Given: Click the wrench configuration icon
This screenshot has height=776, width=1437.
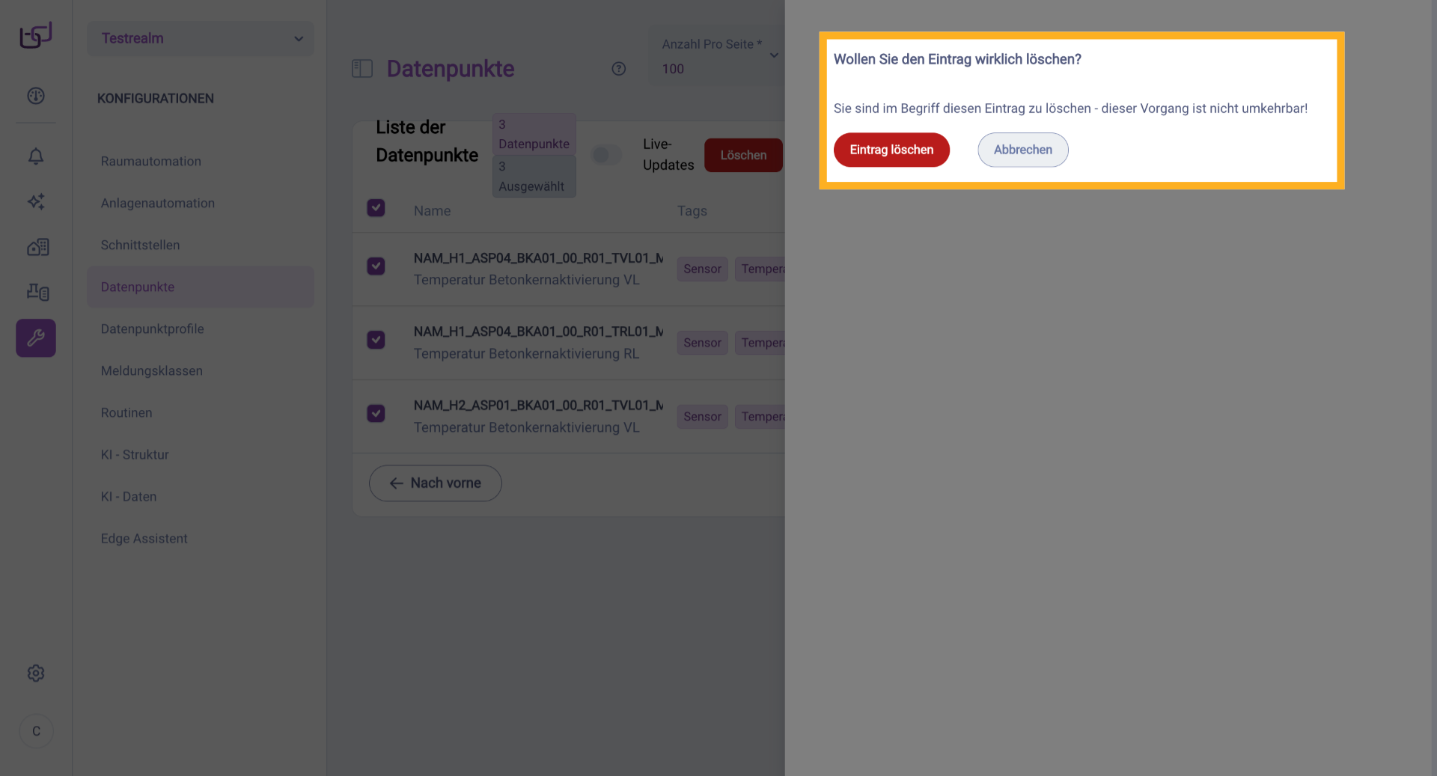Looking at the screenshot, I should (36, 338).
